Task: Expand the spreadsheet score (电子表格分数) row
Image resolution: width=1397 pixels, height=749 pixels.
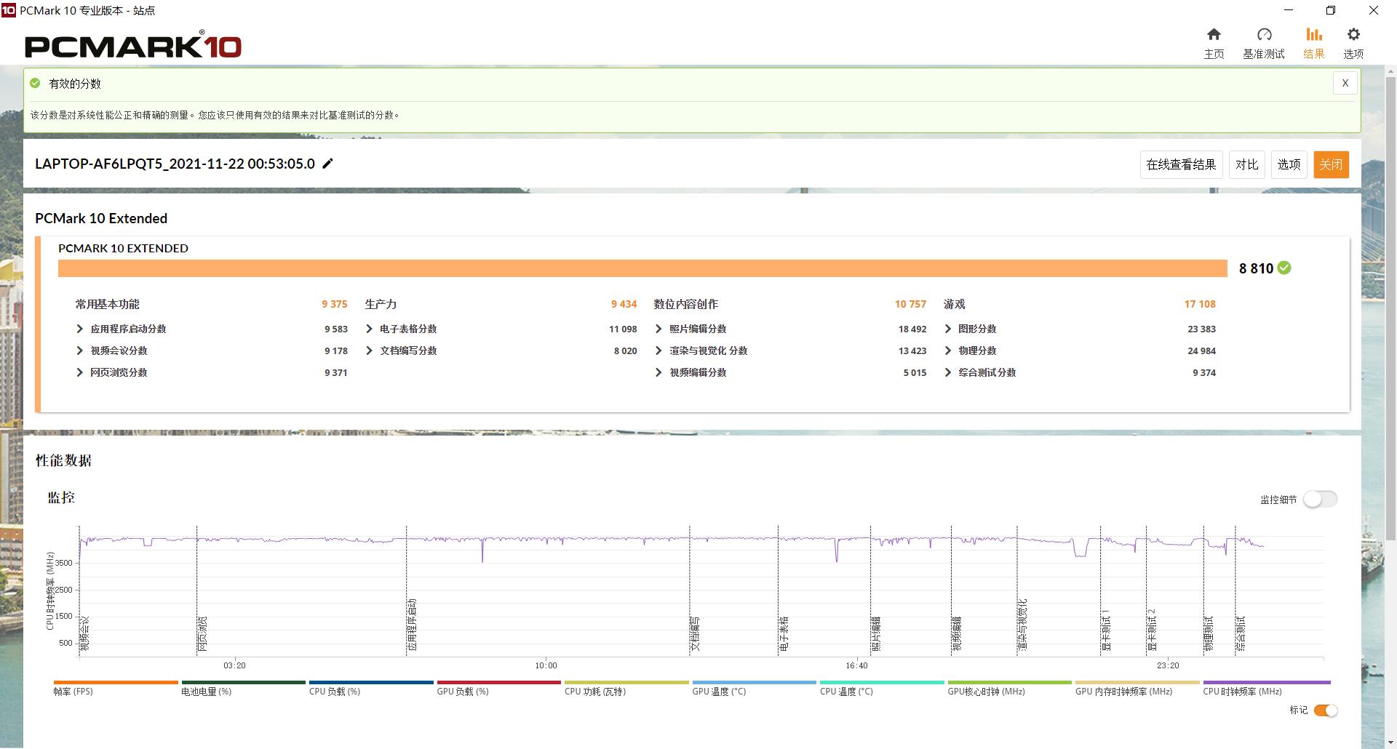Action: 370,329
